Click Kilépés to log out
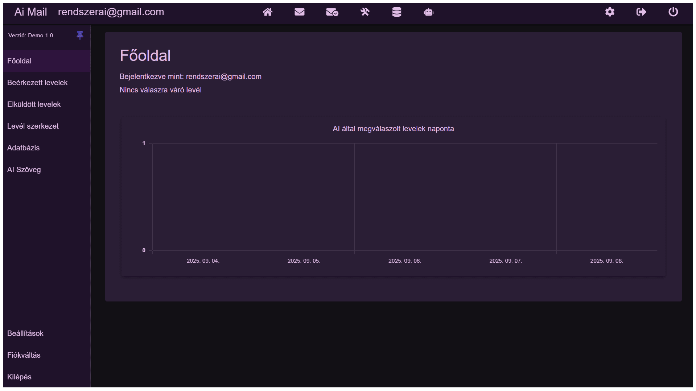This screenshot has width=696, height=391. pyautogui.click(x=20, y=377)
